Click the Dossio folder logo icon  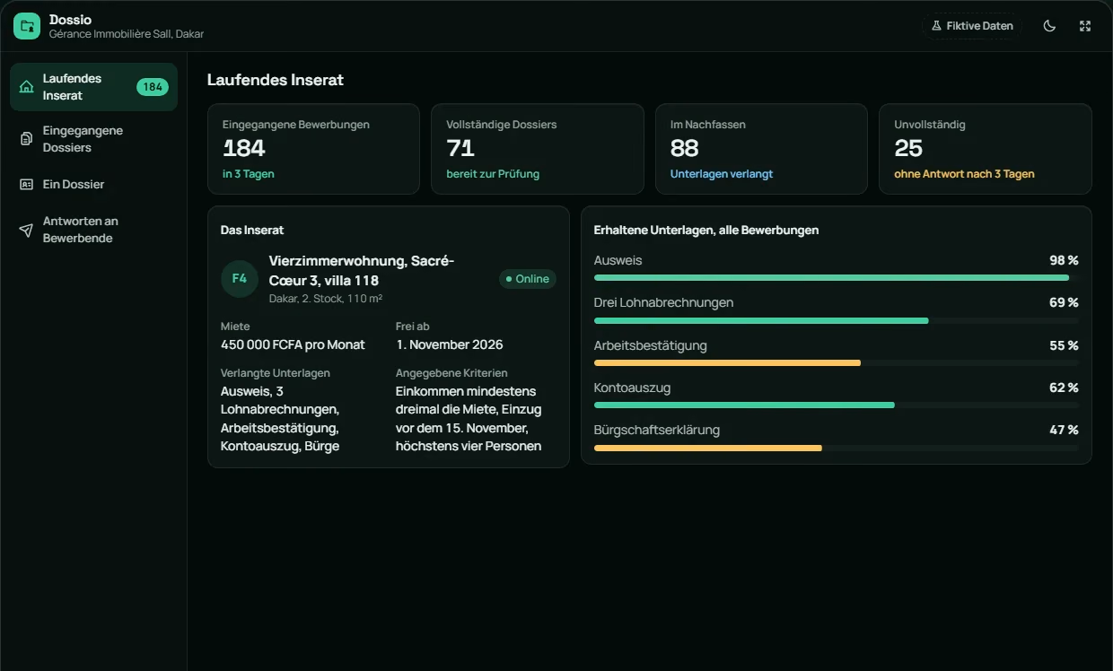(x=27, y=26)
